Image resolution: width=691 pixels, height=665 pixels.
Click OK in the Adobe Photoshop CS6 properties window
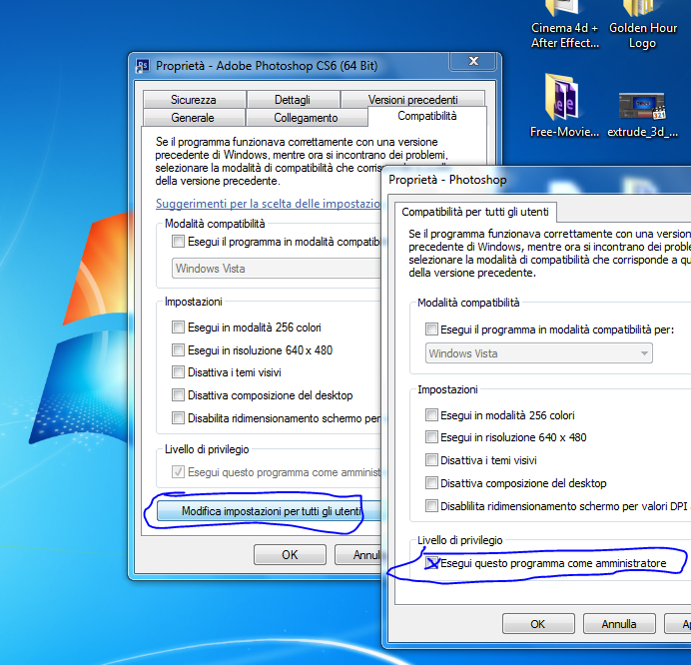coord(290,555)
